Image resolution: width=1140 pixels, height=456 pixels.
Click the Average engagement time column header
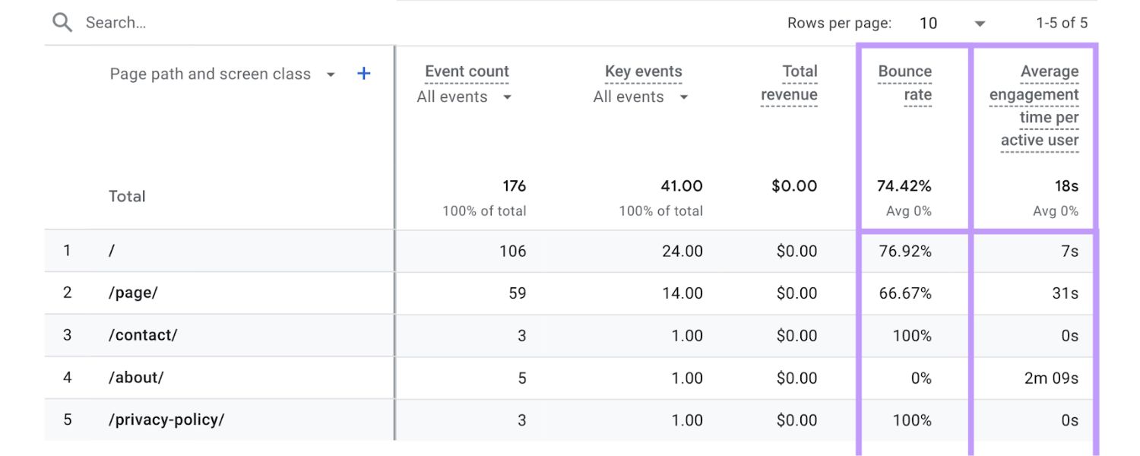pyautogui.click(x=1034, y=105)
